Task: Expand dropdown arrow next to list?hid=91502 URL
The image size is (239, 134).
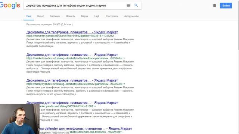Action: point(95,106)
